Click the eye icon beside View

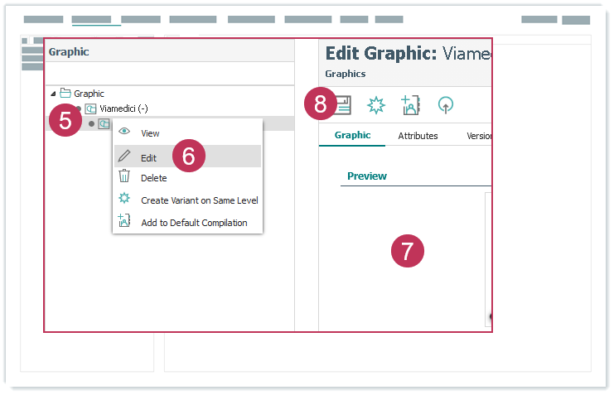124,132
